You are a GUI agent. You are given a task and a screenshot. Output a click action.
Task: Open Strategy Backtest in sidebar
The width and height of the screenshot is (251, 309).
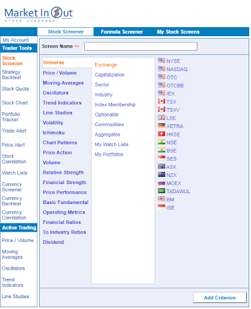click(11, 75)
